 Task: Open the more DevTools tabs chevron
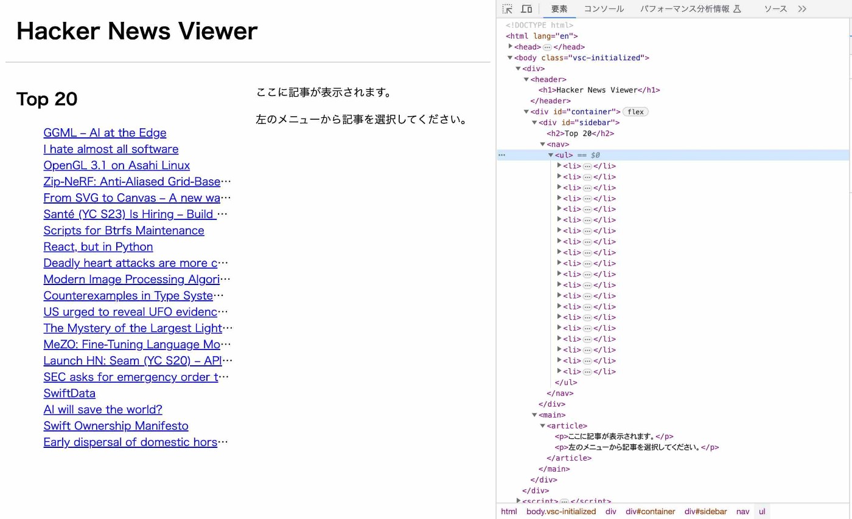click(x=802, y=9)
